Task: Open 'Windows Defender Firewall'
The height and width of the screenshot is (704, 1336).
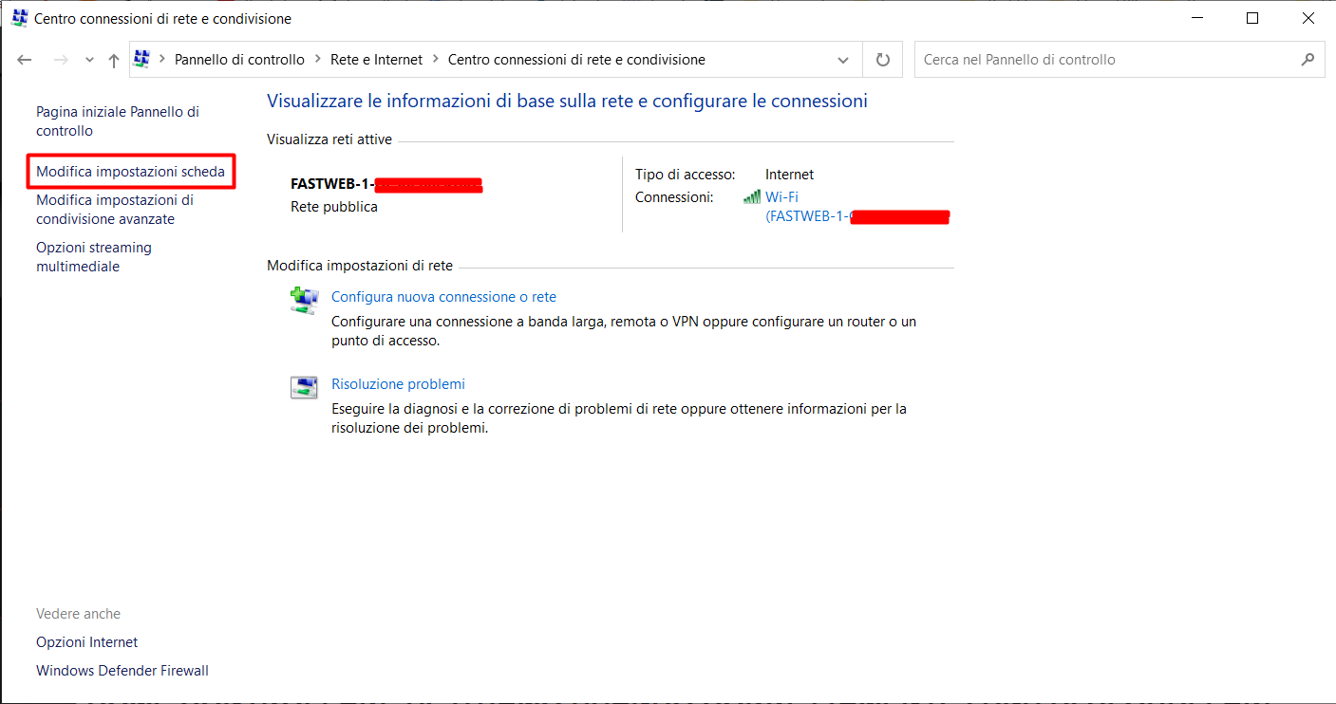Action: point(122,671)
